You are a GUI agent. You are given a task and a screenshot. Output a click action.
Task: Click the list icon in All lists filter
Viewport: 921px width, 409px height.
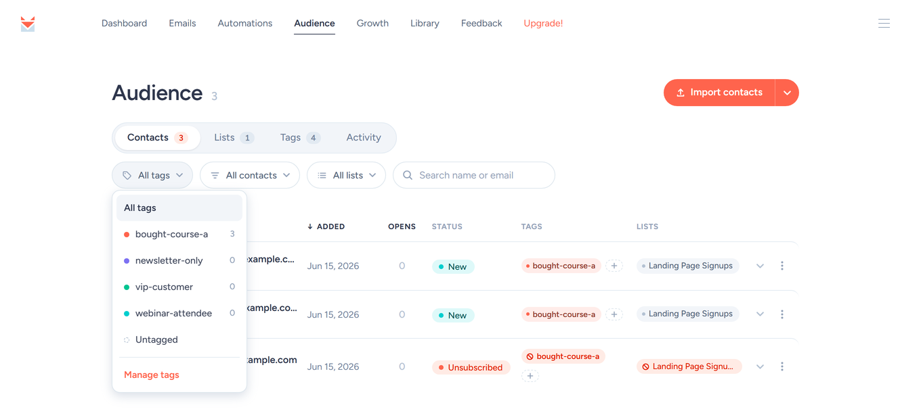coord(322,175)
